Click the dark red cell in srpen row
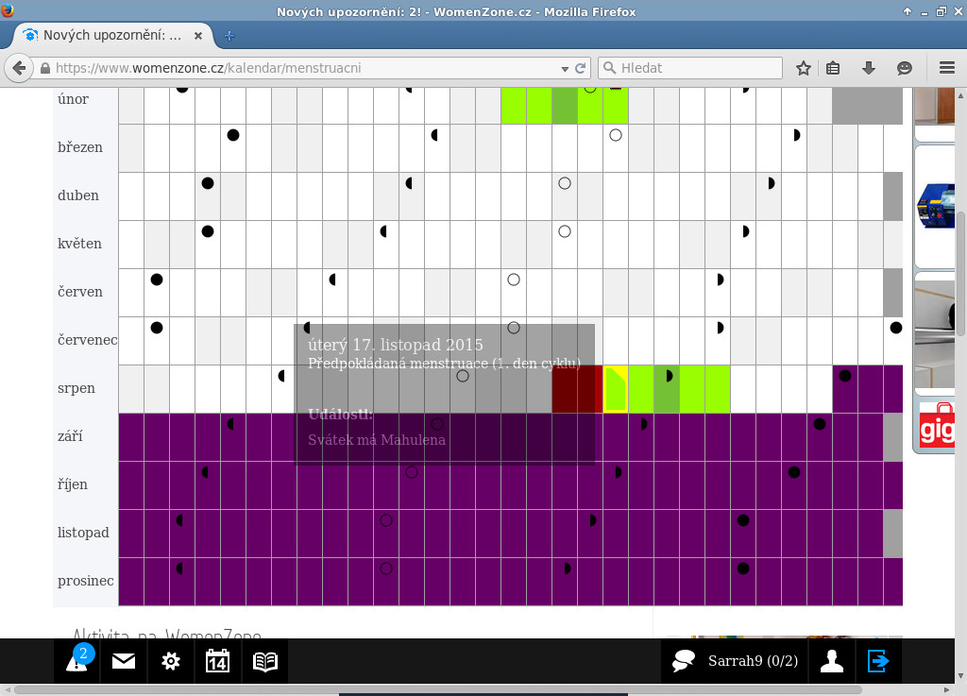967x696 pixels. click(x=577, y=389)
